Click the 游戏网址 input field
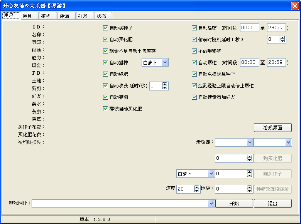Viewport: 301px width, 224px height. (x=120, y=204)
